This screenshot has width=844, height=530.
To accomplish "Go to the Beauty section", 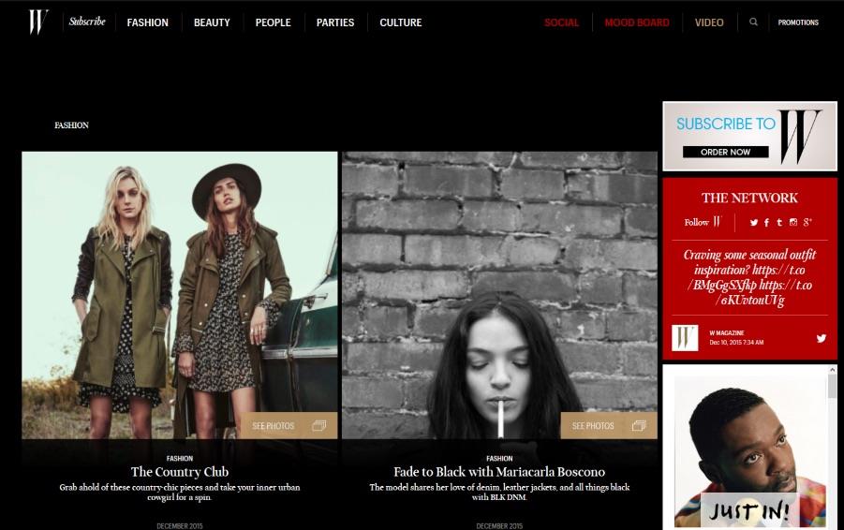I will 212,22.
